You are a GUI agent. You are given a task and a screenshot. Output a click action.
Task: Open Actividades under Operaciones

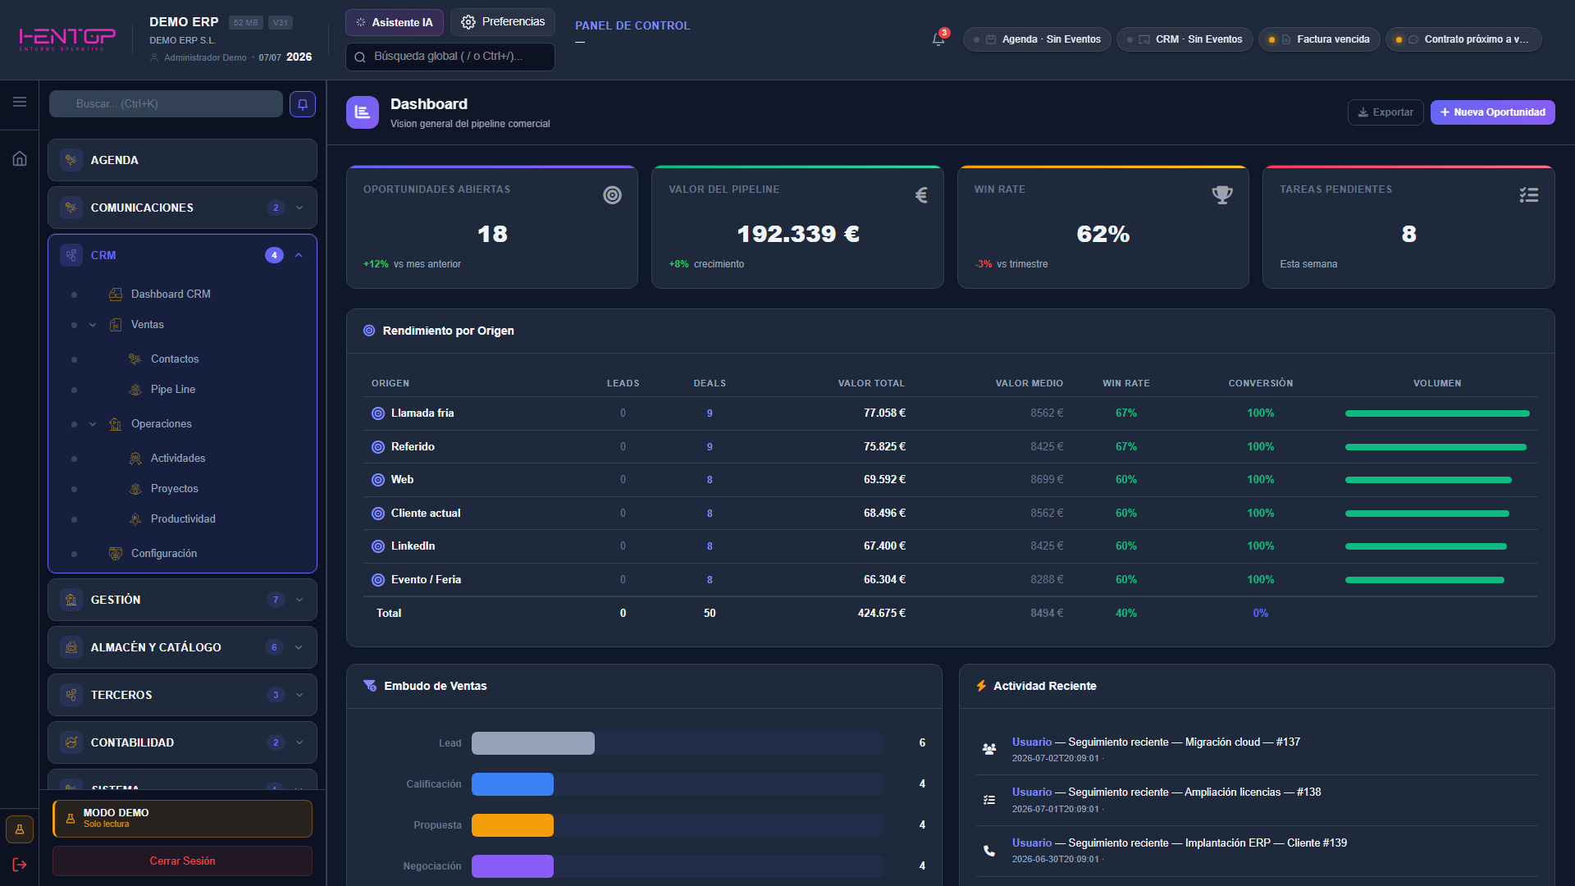178,458
